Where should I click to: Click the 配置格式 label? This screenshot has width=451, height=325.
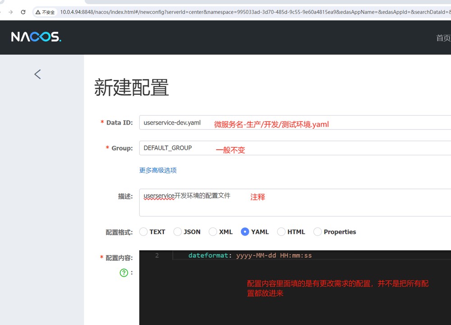pos(119,232)
